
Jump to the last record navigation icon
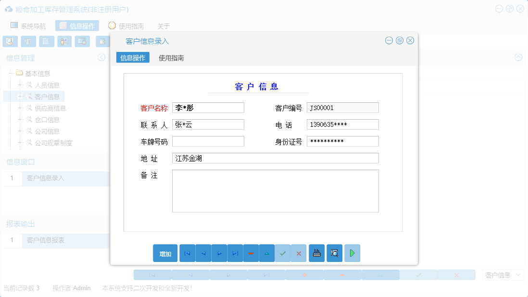(235, 253)
